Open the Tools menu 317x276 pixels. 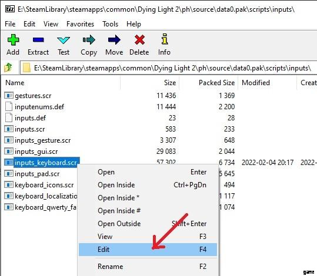(110, 24)
